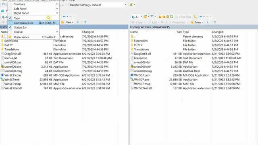Select WinSCP.map in left panel

[12, 84]
